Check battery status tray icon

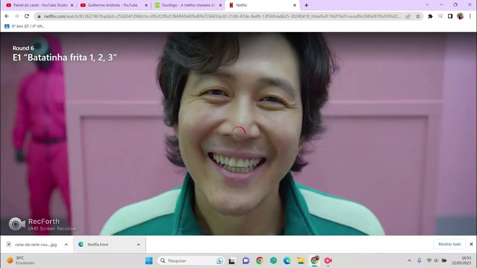pyautogui.click(x=444, y=261)
